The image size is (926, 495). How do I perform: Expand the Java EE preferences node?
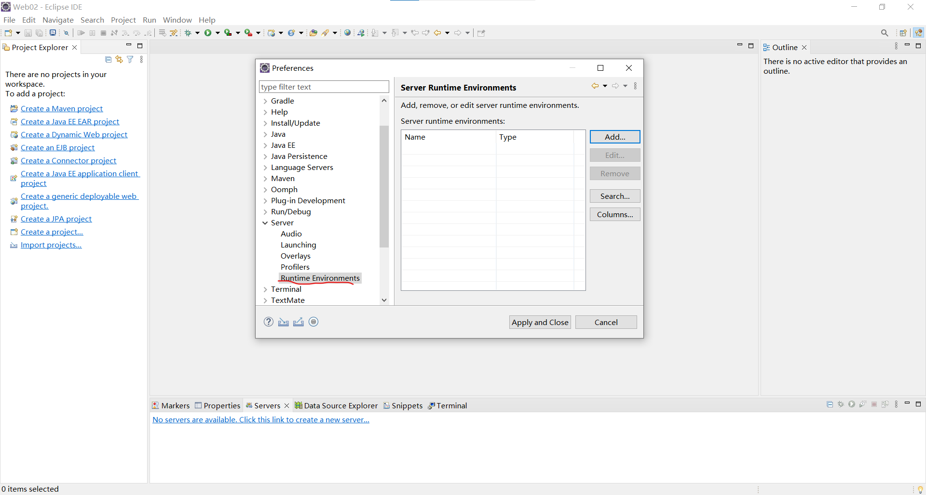click(265, 145)
